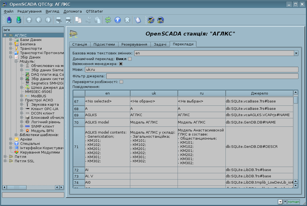Click the roman user button in status bar

point(294,202)
